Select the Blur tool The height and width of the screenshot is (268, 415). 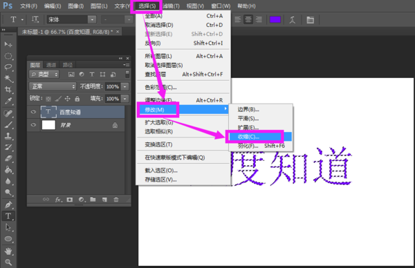click(8, 181)
